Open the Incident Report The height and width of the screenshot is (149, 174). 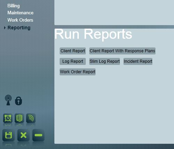point(138,61)
